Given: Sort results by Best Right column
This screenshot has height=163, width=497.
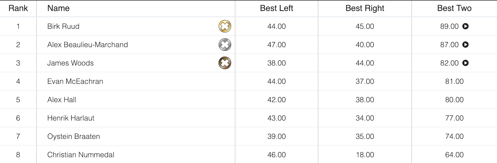Looking at the screenshot, I should [365, 8].
